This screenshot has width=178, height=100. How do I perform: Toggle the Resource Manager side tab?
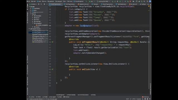coord(27,17)
